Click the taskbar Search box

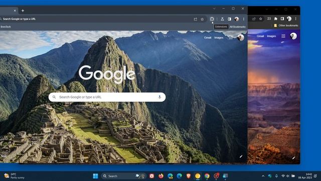[x=123, y=176]
